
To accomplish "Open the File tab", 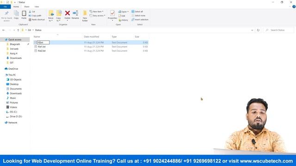I will pos(5,7).
